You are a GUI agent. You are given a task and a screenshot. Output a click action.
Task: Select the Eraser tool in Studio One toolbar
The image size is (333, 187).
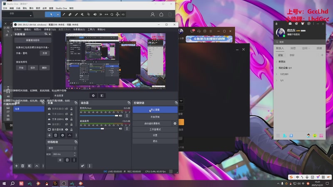[70, 15]
